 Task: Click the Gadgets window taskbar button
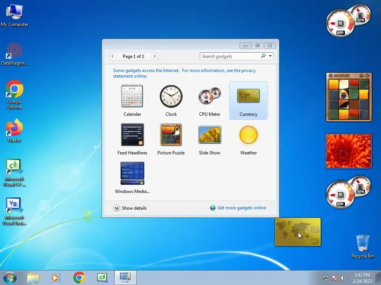point(125,278)
